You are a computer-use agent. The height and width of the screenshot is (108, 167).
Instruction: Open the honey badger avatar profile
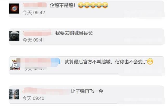click(14, 36)
